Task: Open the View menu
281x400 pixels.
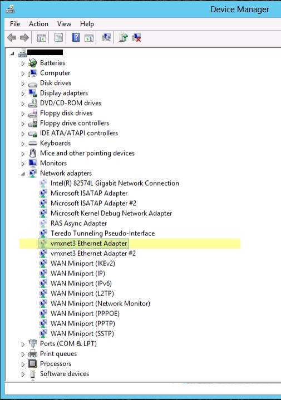Action: tap(64, 24)
